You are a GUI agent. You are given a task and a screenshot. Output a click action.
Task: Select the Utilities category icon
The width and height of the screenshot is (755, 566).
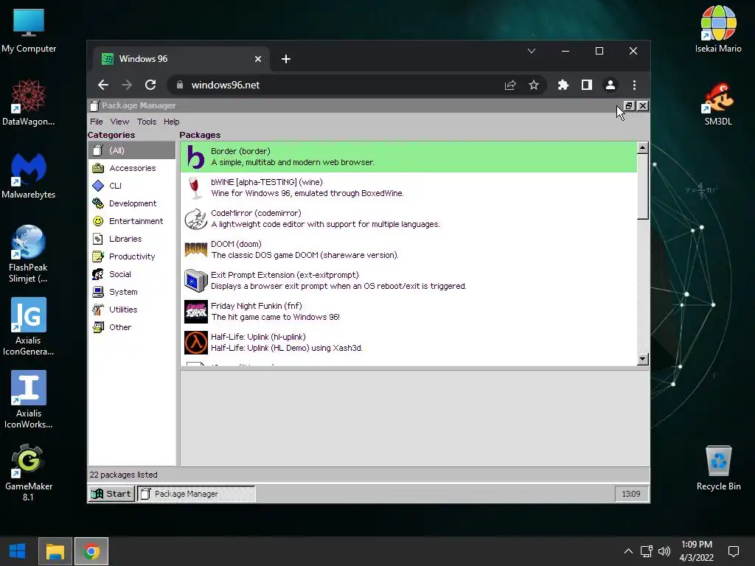(x=98, y=310)
